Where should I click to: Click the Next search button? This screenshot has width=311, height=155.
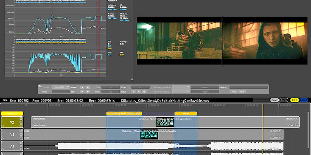(x=242, y=91)
